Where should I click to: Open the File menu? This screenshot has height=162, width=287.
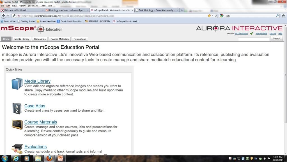tap(3, 6)
